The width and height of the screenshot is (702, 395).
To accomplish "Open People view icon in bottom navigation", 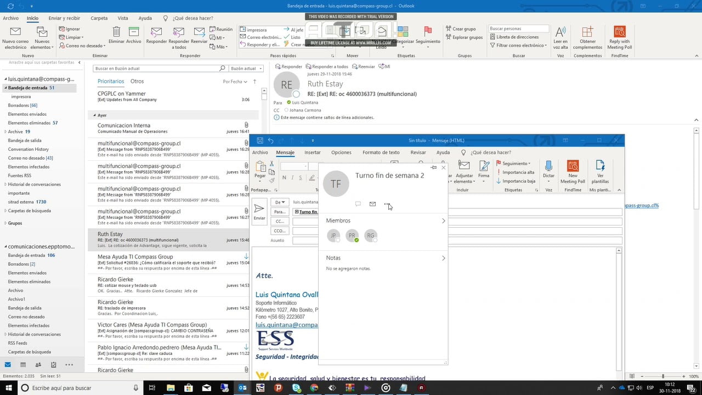I will tap(38, 364).
